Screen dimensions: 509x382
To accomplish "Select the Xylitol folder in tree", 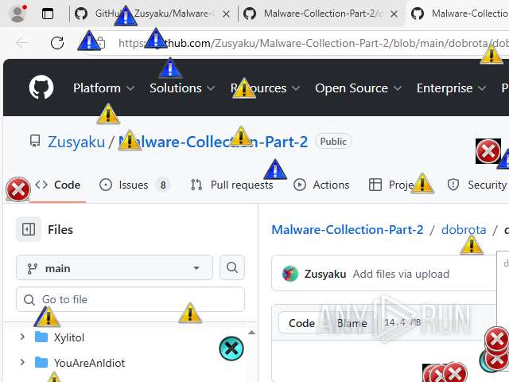I will [x=60, y=337].
